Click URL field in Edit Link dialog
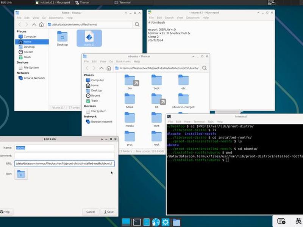The width and height of the screenshot is (303, 227). [64, 163]
